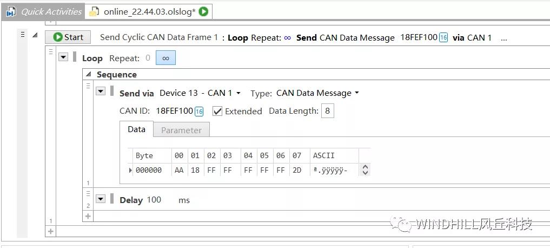Image resolution: width=550 pixels, height=248 pixels.
Task: Collapse the Loop block with its arrow button
Action: pos(63,57)
